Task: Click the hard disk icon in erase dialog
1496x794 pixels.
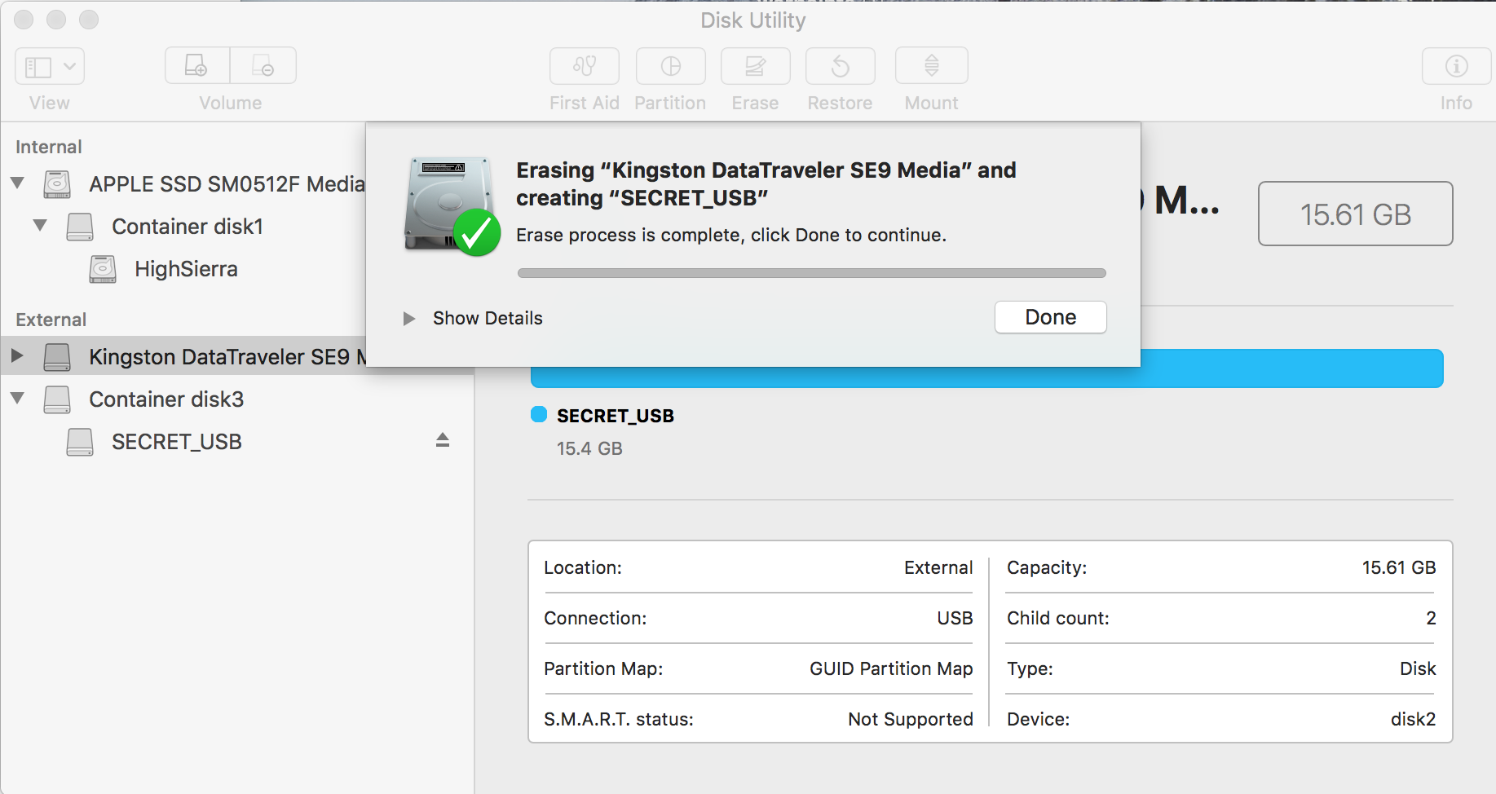Action: 452,205
